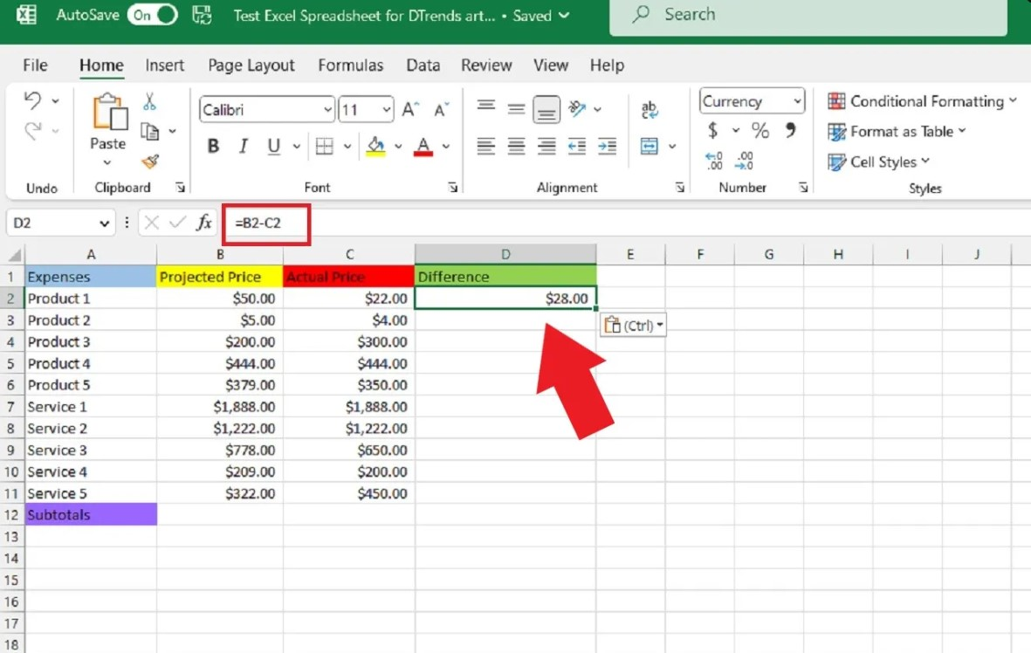Toggle the AutoSave switch
Screen dimensions: 1031x653
[153, 15]
